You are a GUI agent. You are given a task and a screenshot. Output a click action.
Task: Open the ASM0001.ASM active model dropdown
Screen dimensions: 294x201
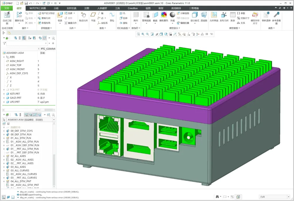click(54, 120)
